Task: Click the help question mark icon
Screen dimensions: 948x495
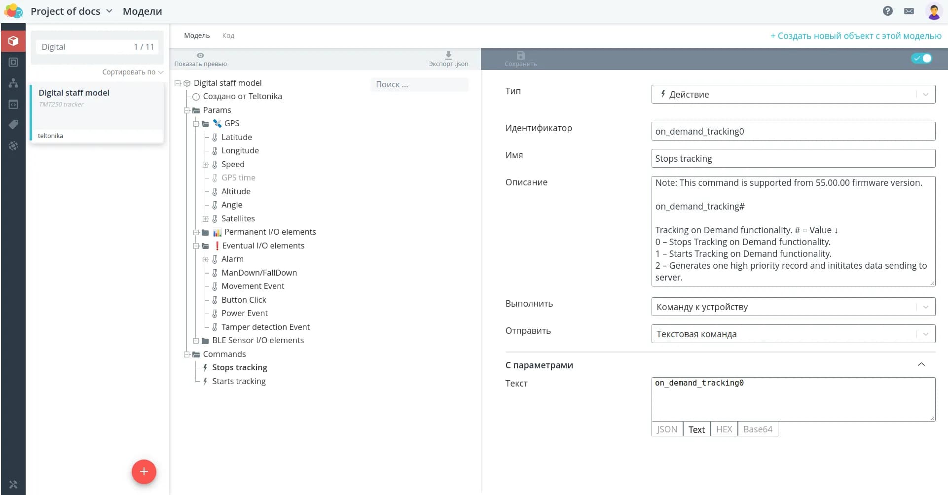Action: (887, 11)
